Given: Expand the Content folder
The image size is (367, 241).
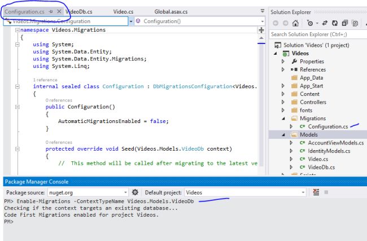Looking at the screenshot, I should pos(283,94).
